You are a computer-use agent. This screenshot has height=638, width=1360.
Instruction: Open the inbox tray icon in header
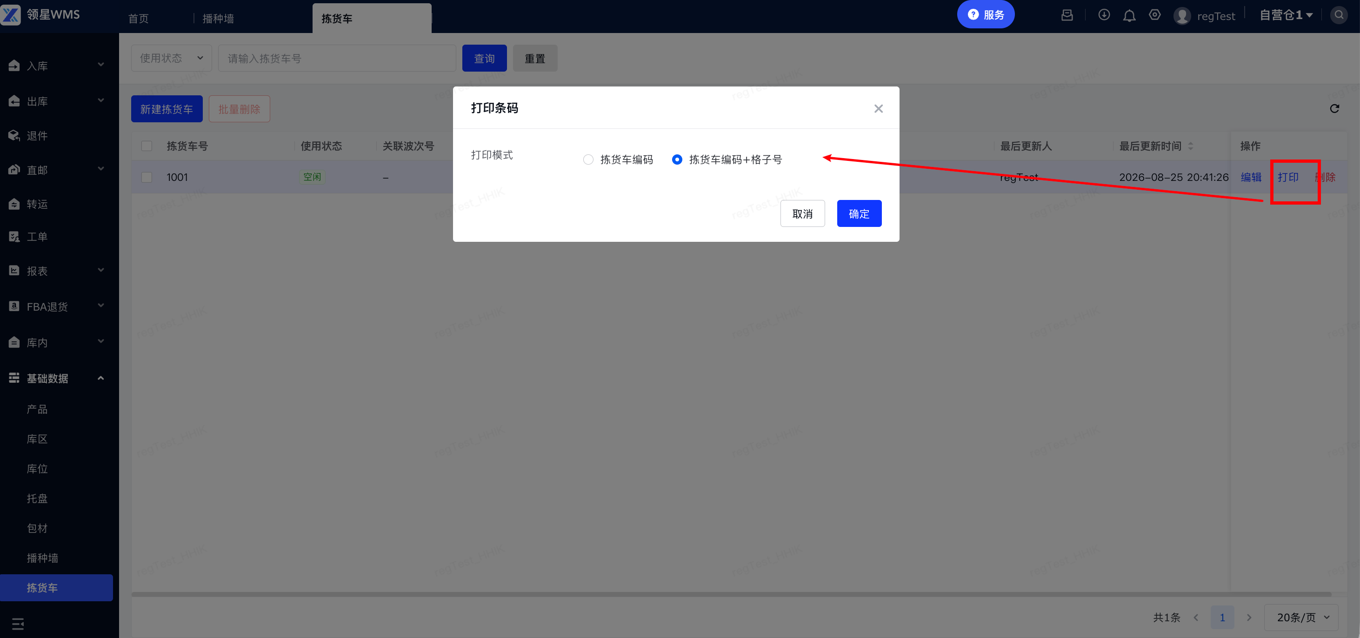click(1067, 15)
